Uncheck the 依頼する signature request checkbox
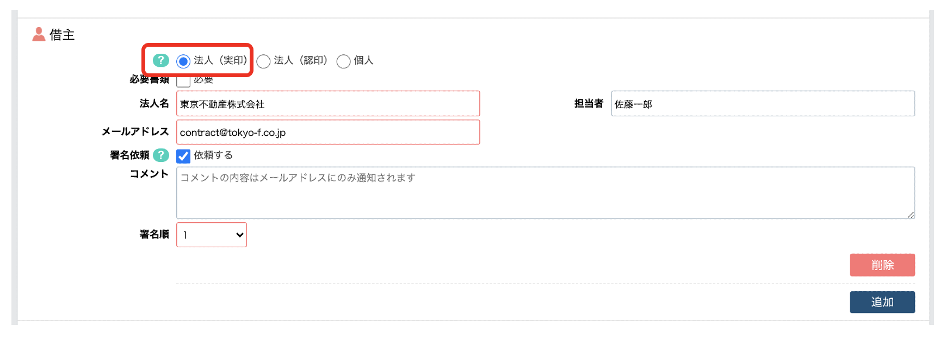This screenshot has height=338, width=940. 183,157
